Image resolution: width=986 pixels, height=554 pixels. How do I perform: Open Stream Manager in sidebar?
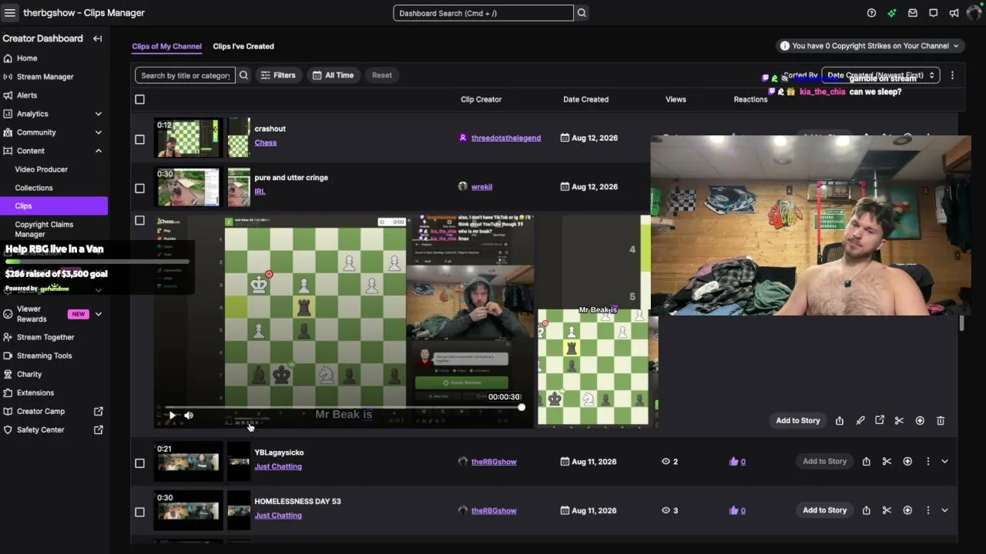click(x=45, y=77)
